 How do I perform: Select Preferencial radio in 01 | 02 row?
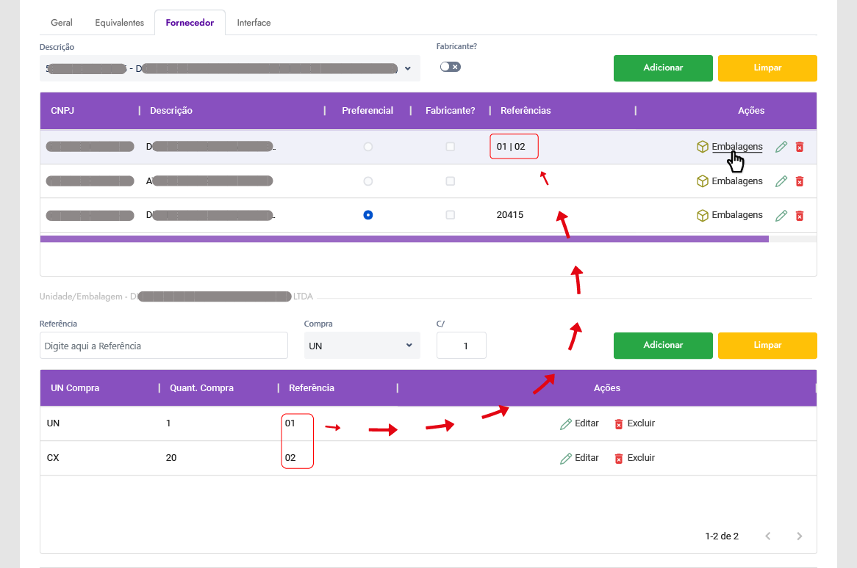367,147
